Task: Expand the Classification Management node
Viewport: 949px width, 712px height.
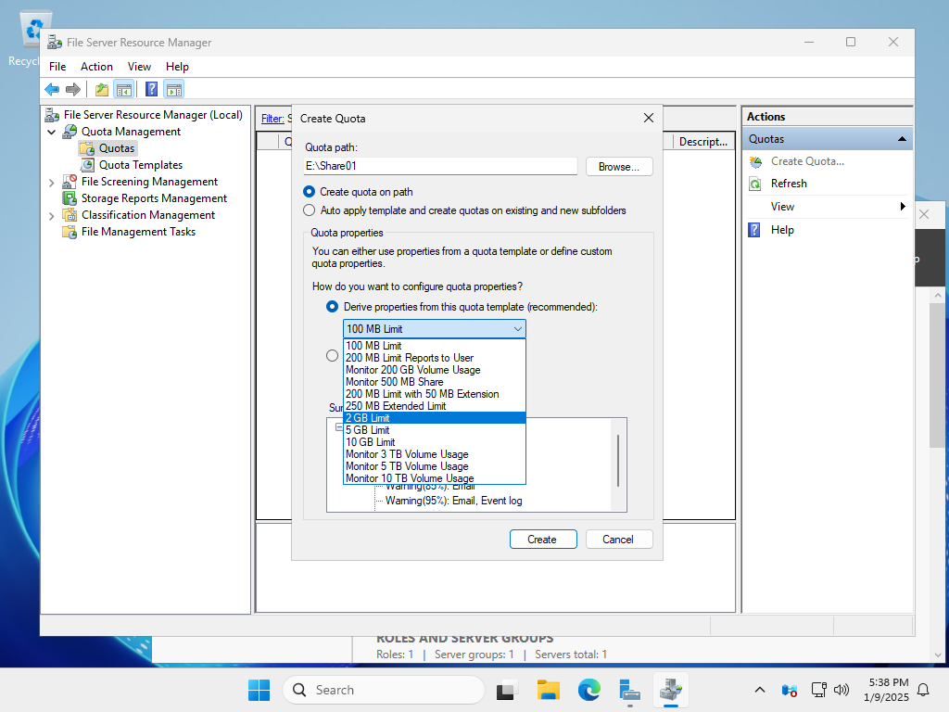Action: point(52,215)
